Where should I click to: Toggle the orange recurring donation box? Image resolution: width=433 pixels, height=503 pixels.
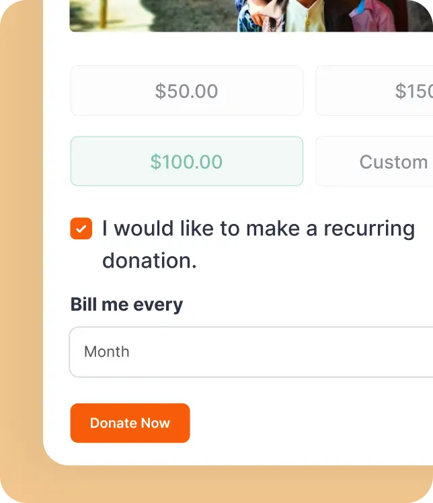tap(81, 229)
